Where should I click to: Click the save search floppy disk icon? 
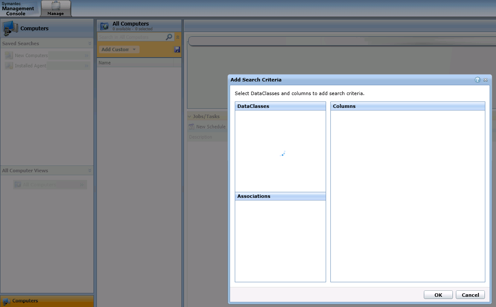click(x=177, y=49)
